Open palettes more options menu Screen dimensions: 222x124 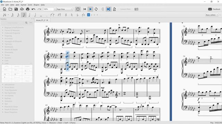(x=31, y=23)
